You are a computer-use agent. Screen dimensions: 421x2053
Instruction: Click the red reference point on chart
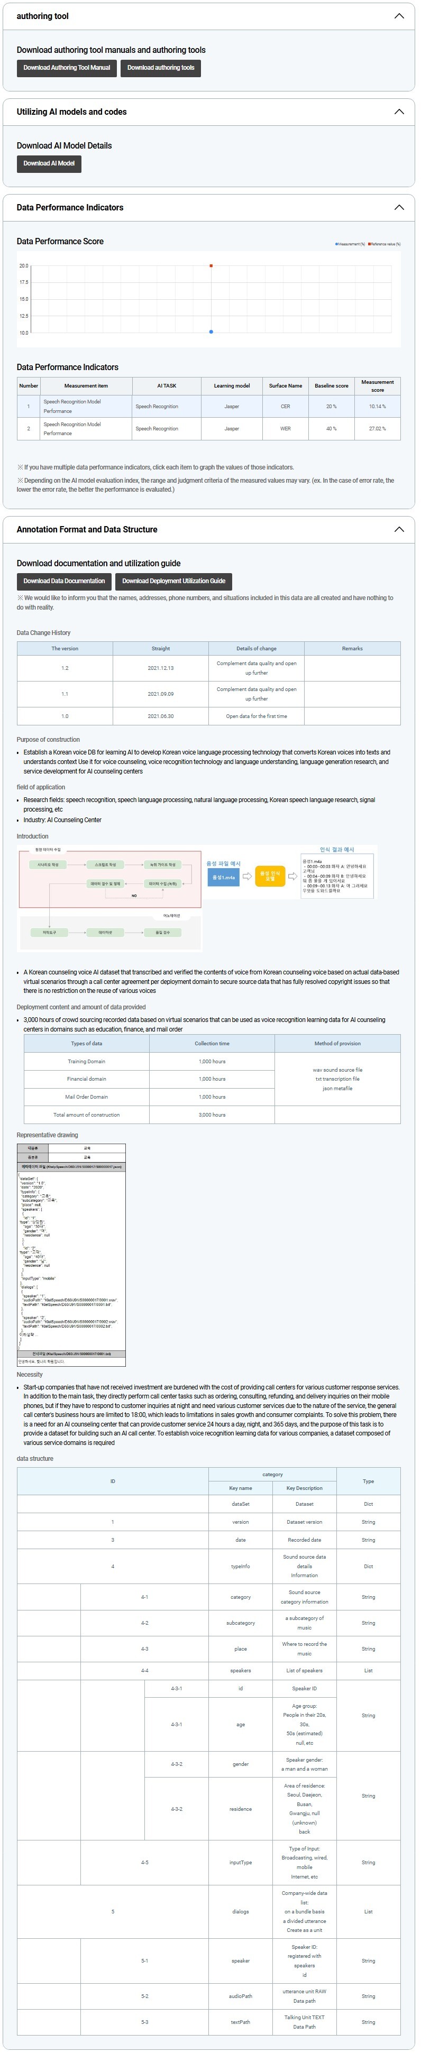coord(212,266)
